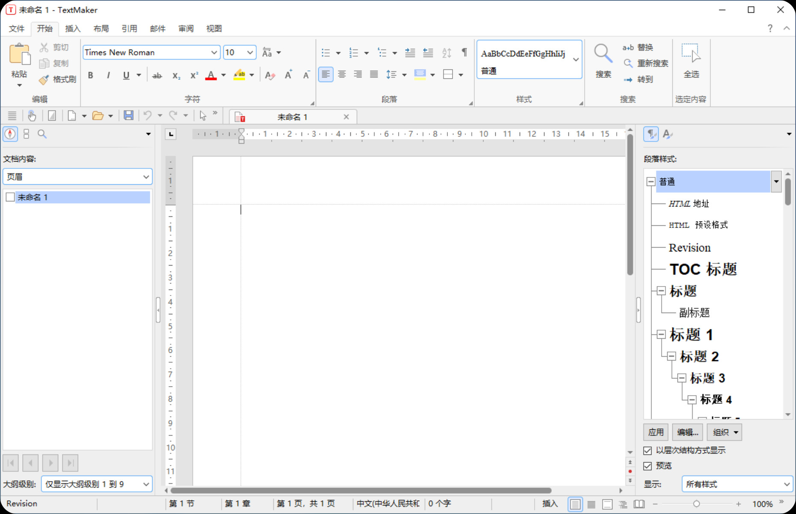Switch to the Insert ribbon tab
Screen dimensions: 796x514
coord(73,29)
